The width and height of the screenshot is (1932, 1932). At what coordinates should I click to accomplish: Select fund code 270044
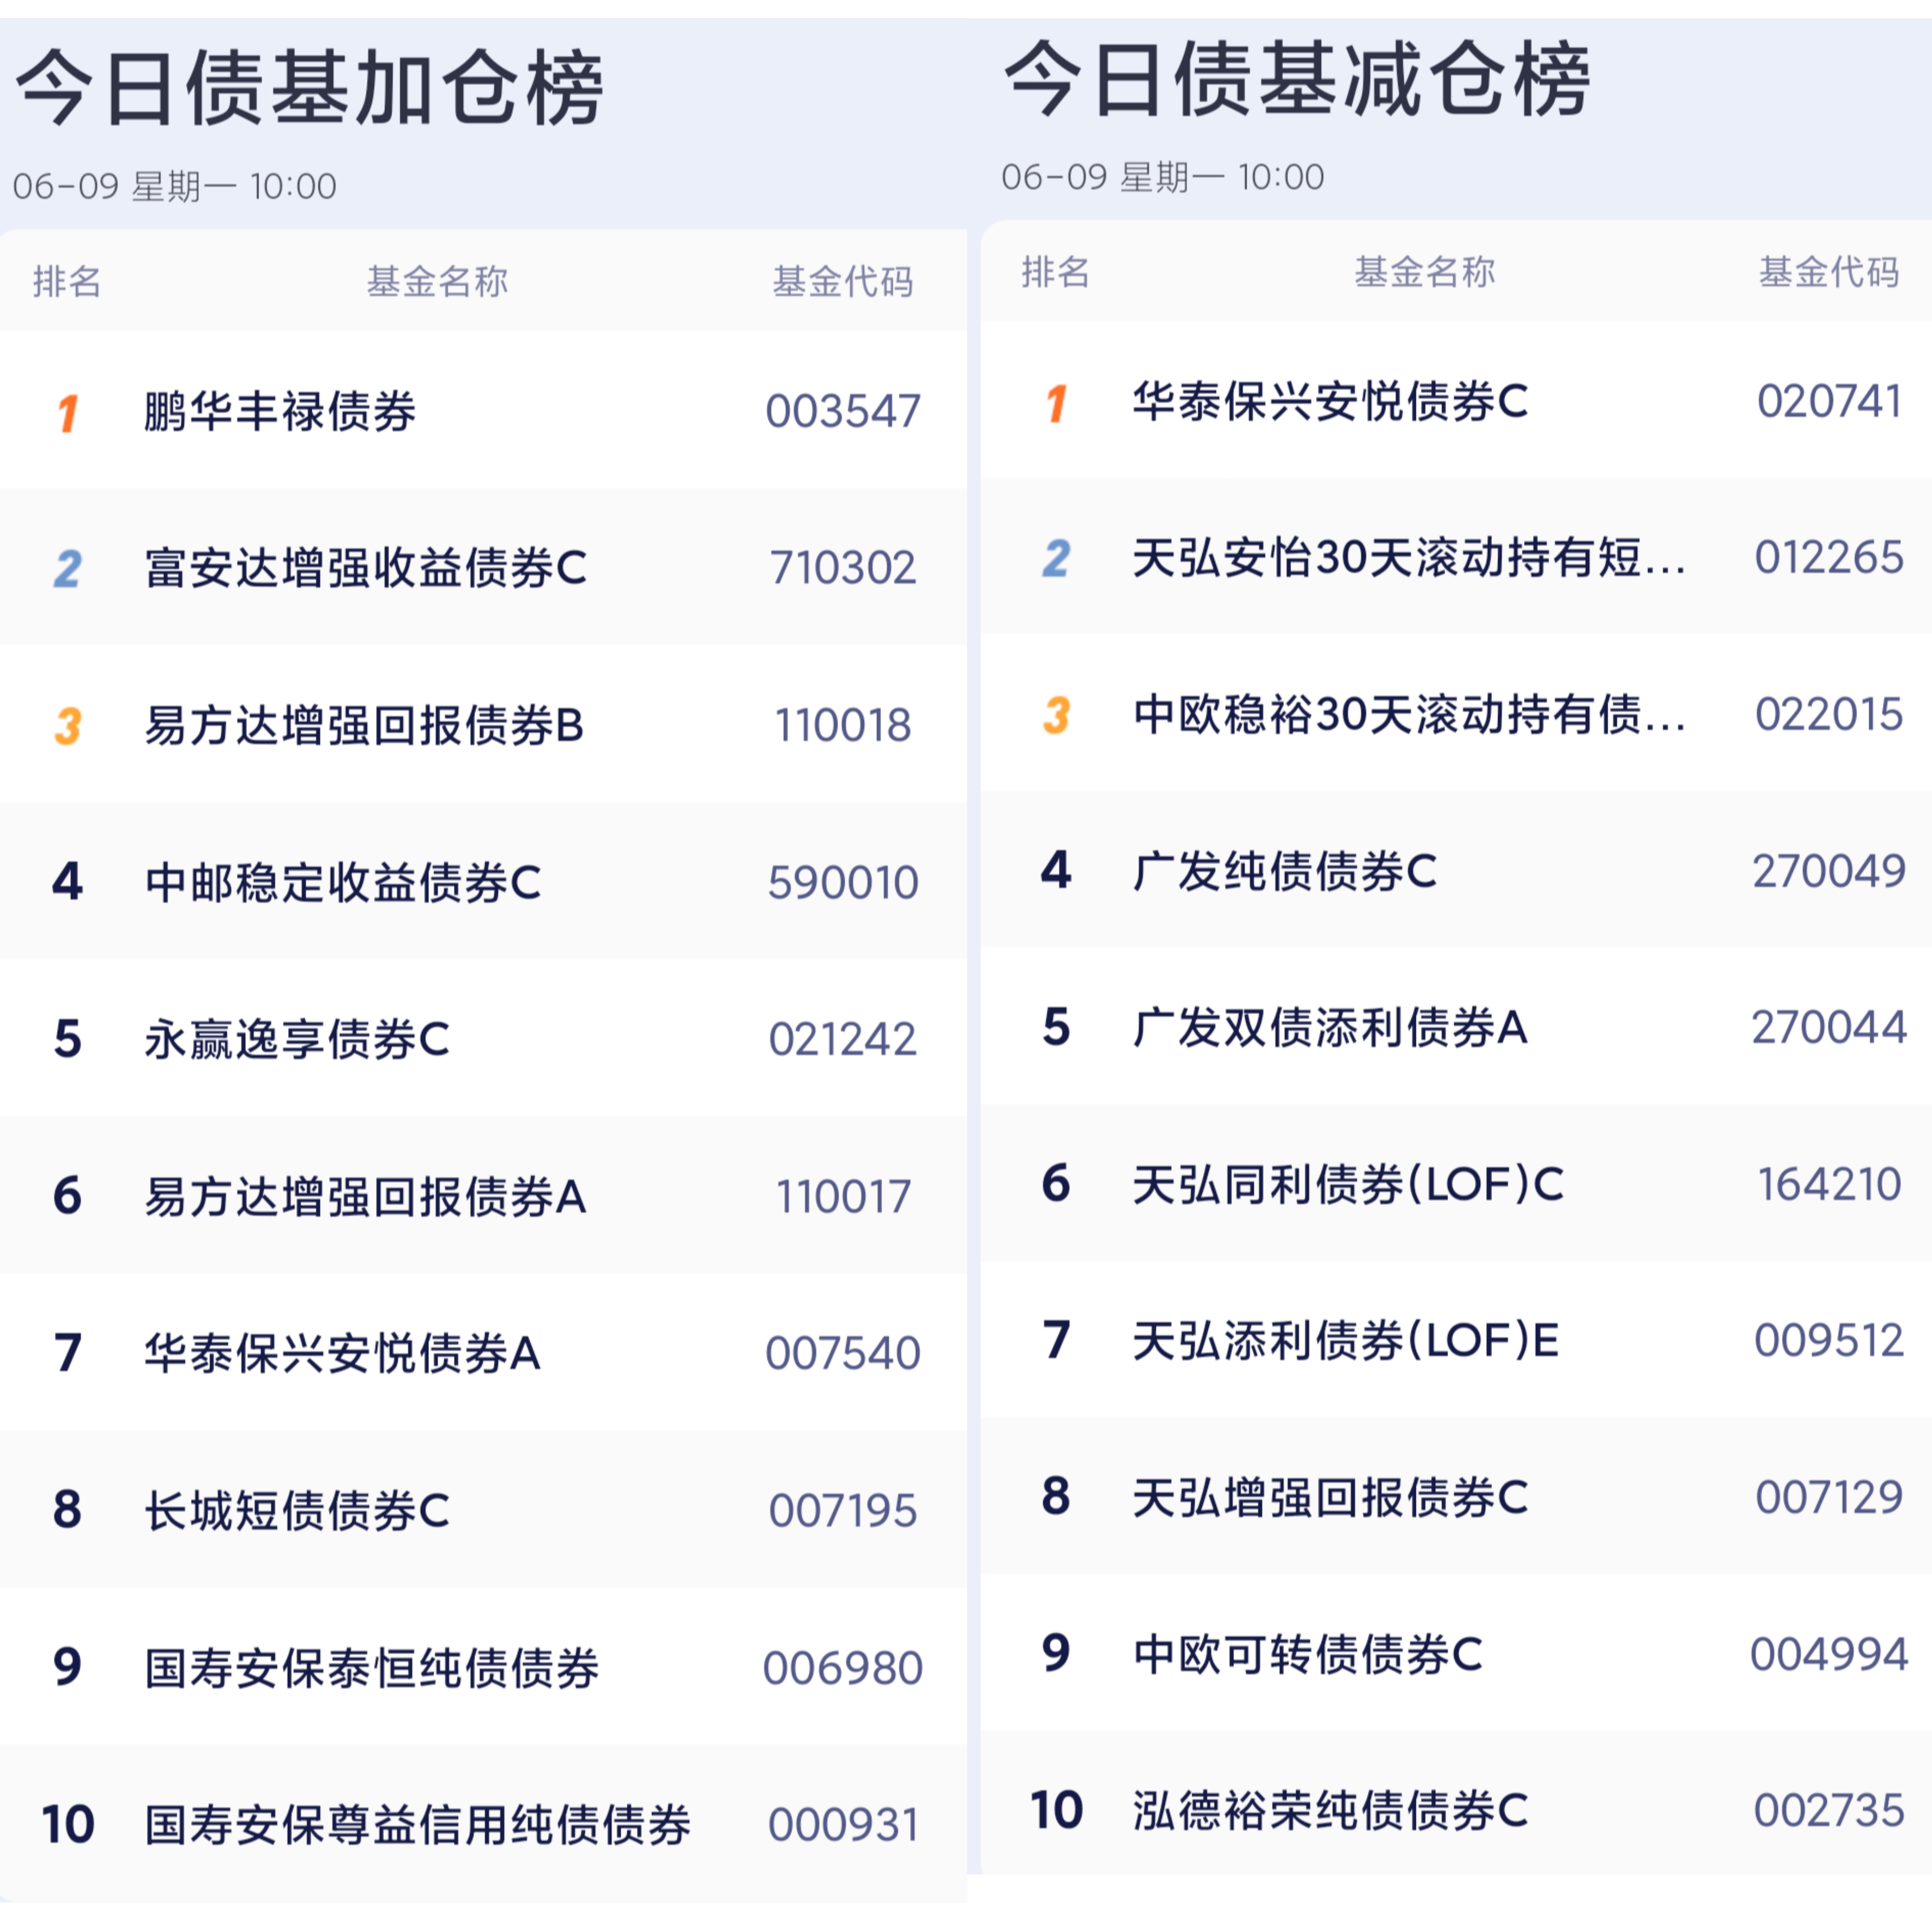coord(1829,1028)
